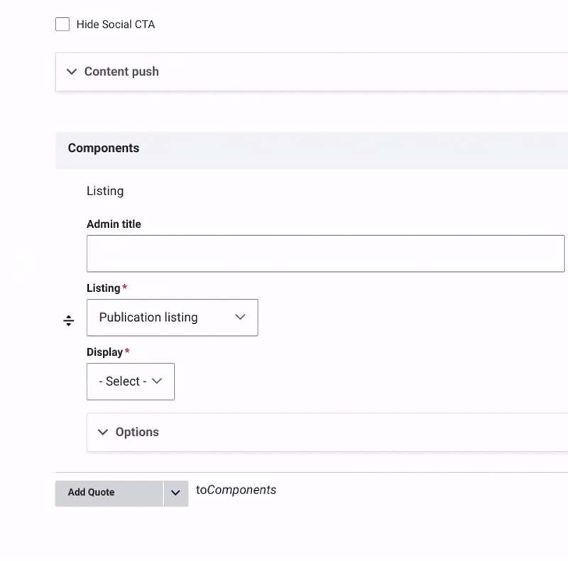Click the Listing required field label
The width and height of the screenshot is (568, 561).
(104, 288)
